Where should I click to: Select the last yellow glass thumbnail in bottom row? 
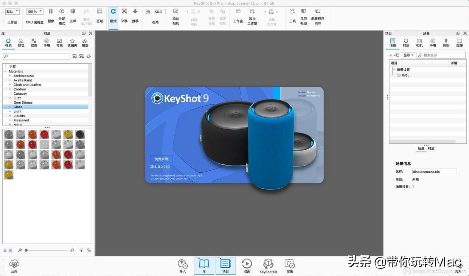tap(8, 175)
